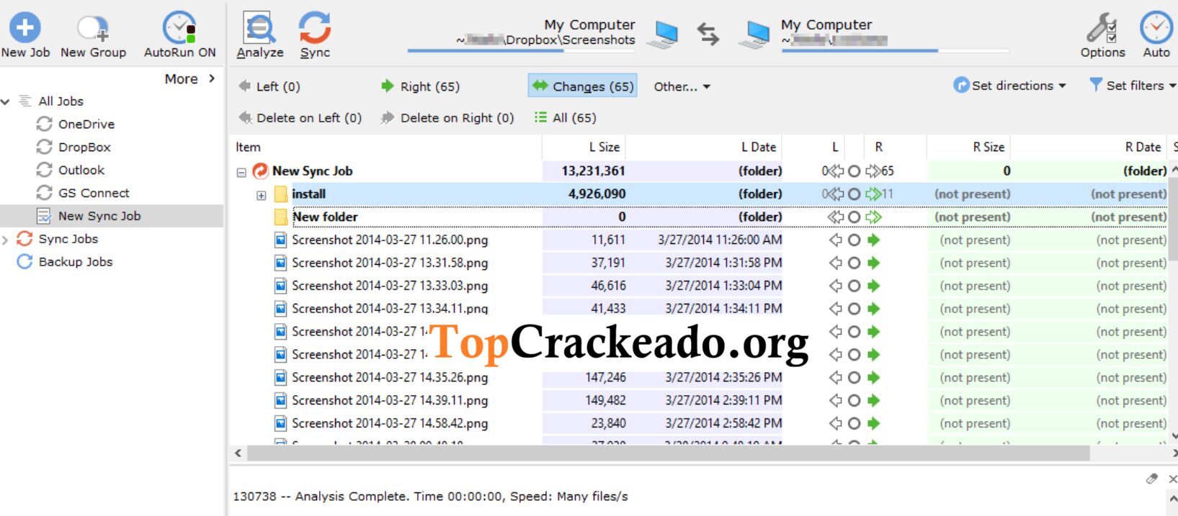
Task: Choose do-nothing circle for Screenshot 13.31.58.png
Action: [x=854, y=263]
